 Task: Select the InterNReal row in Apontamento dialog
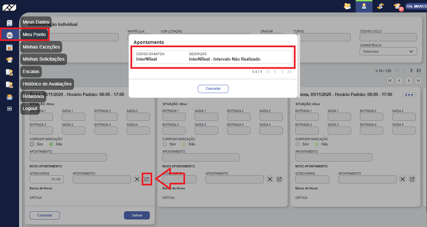click(x=213, y=57)
